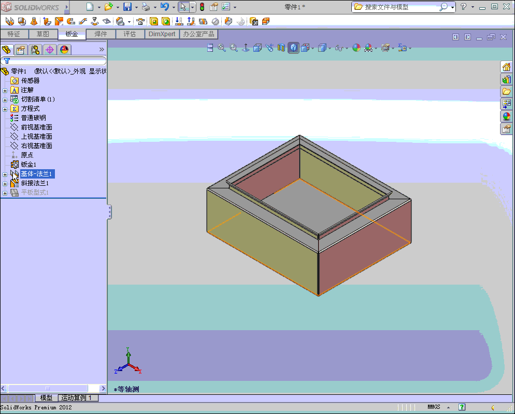The width and height of the screenshot is (515, 414).
Task: Open the 焊件 tab
Action: coord(101,34)
